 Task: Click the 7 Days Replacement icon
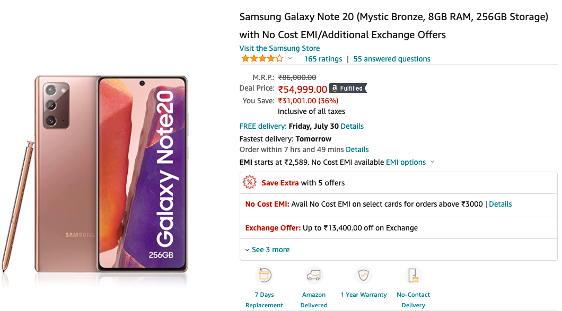264,275
